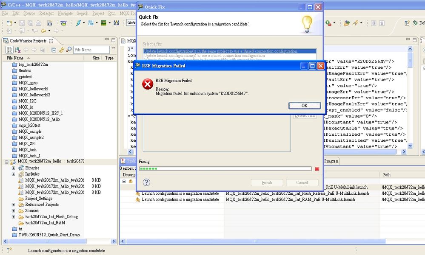Click the open folder with spheres icon
Viewport: 425px width, 255px height.
pos(347,23)
